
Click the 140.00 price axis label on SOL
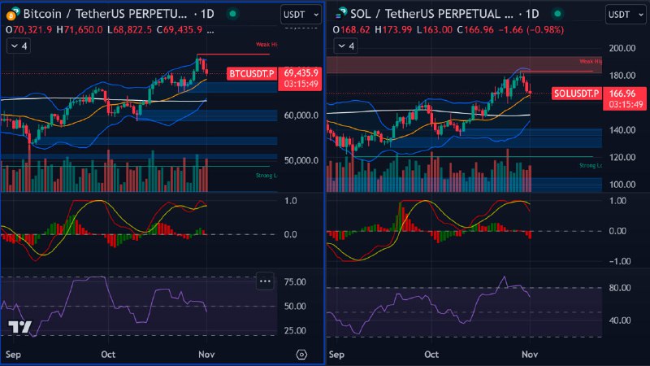coord(622,130)
